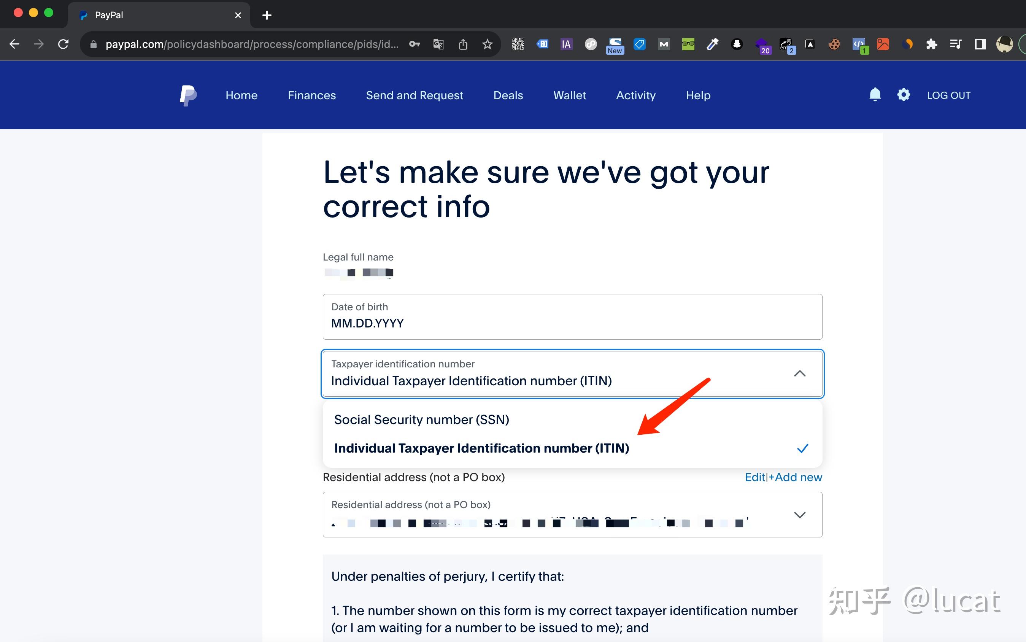Open the Finances menu tab
The image size is (1026, 642).
point(311,95)
